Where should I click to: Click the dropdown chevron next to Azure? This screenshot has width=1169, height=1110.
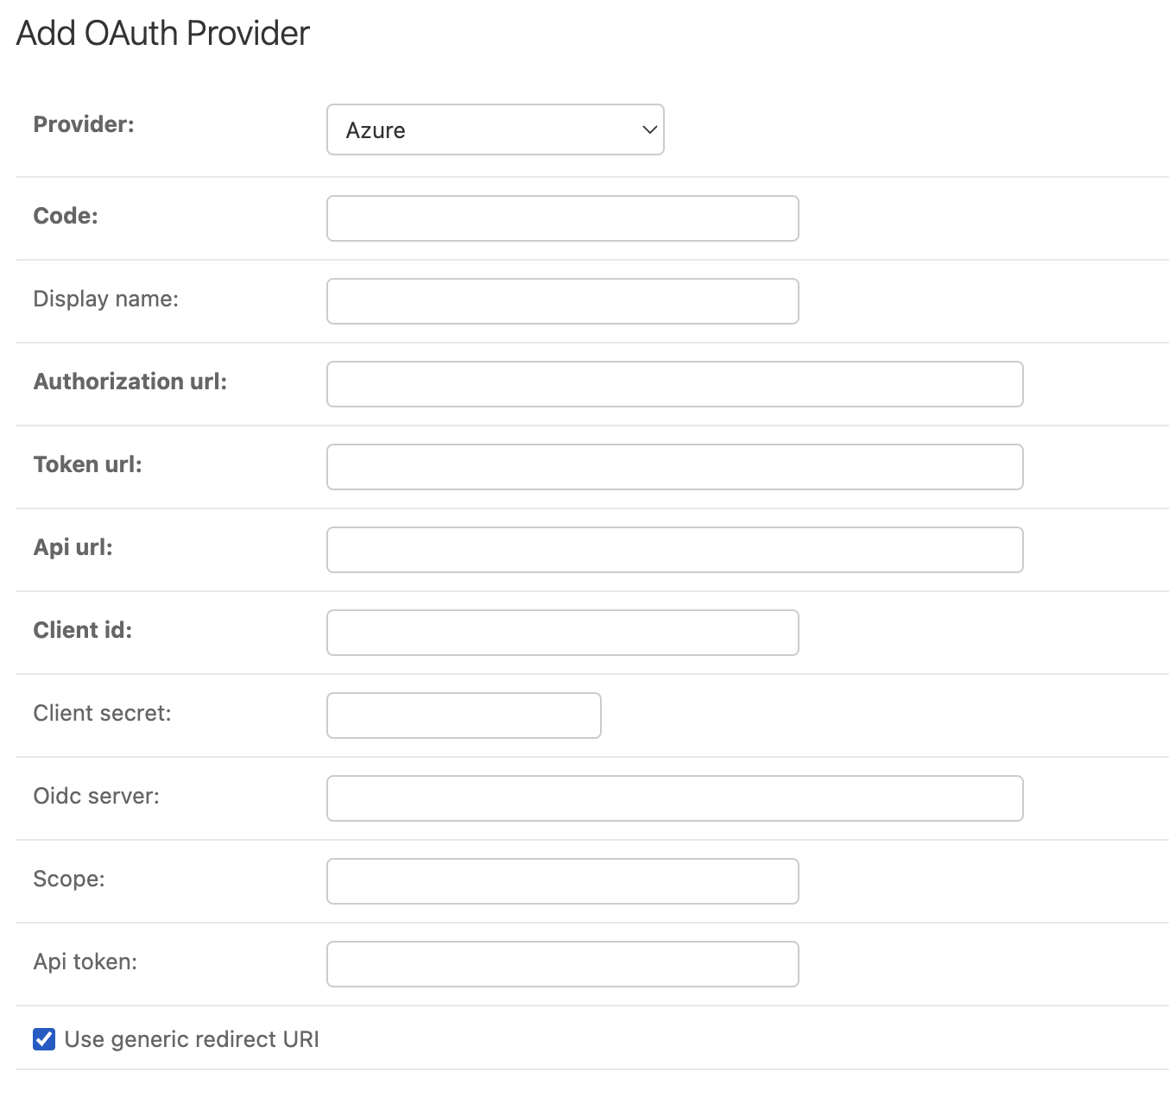[648, 129]
